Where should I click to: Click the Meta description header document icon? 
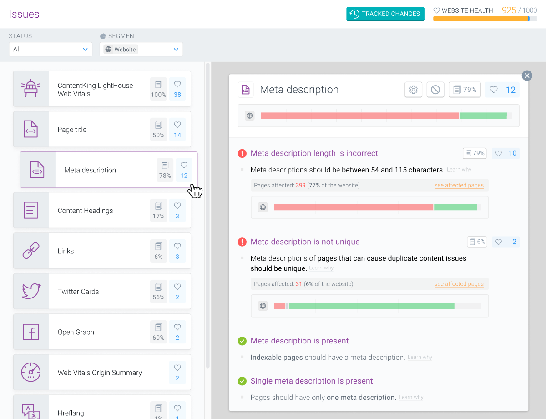tap(246, 90)
